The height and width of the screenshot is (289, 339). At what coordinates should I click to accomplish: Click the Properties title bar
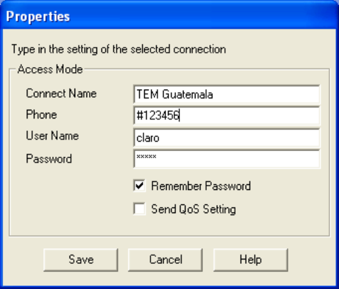pos(169,16)
